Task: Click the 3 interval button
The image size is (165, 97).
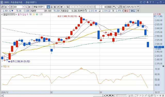Action: pyautogui.click(x=75, y=7)
